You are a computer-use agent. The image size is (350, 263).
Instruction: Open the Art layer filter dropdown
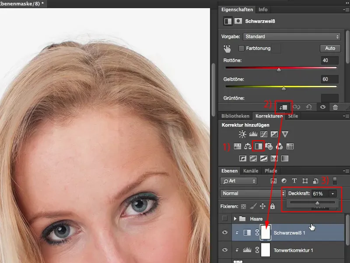point(238,181)
